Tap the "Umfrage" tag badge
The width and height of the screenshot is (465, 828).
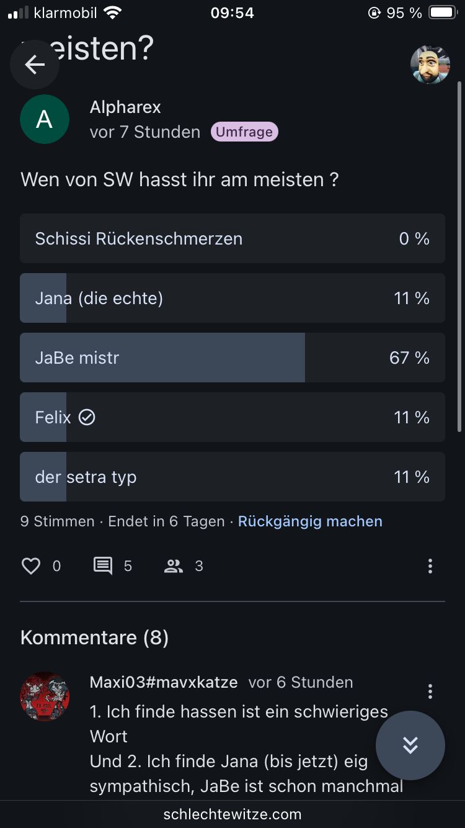[244, 132]
